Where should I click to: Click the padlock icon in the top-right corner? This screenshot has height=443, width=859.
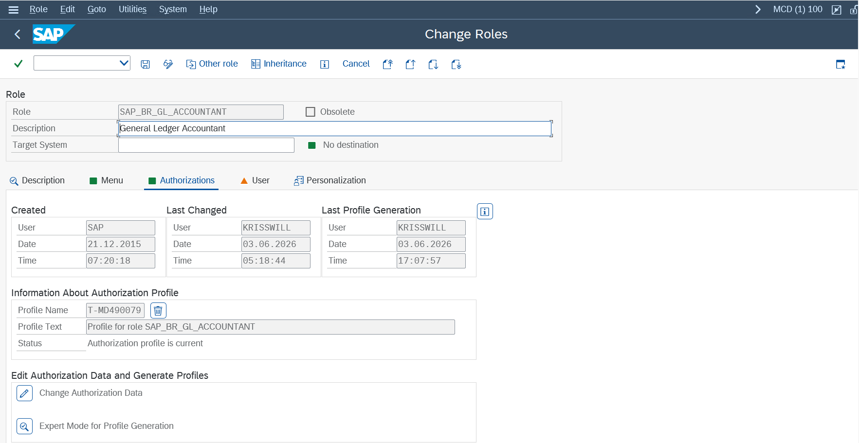pyautogui.click(x=854, y=10)
